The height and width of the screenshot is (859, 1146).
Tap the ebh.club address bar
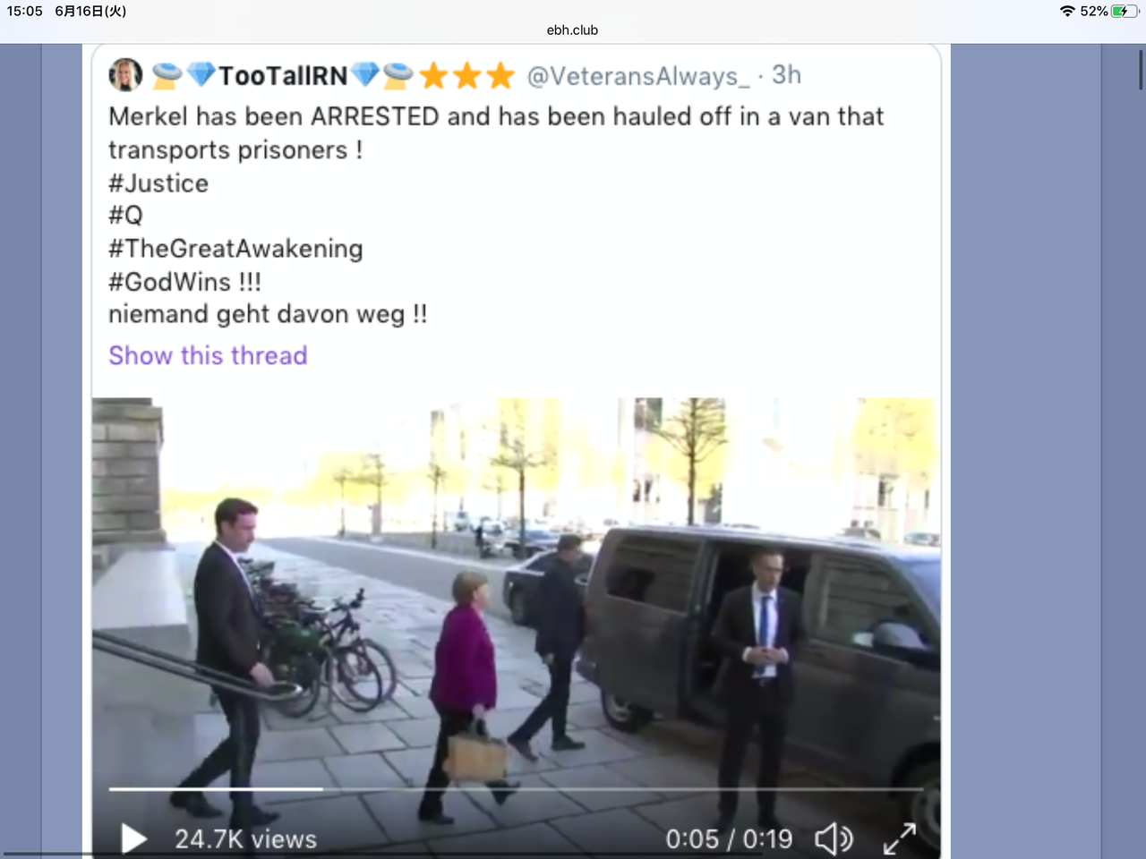click(x=572, y=30)
